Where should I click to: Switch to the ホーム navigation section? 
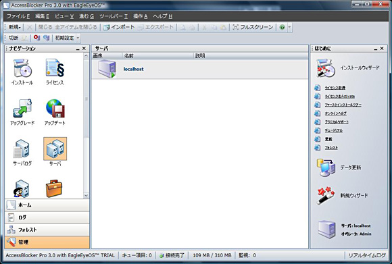click(47, 205)
